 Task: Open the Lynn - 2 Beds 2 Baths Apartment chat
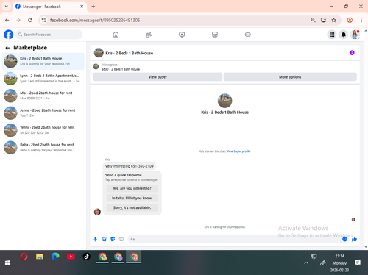tap(43, 79)
